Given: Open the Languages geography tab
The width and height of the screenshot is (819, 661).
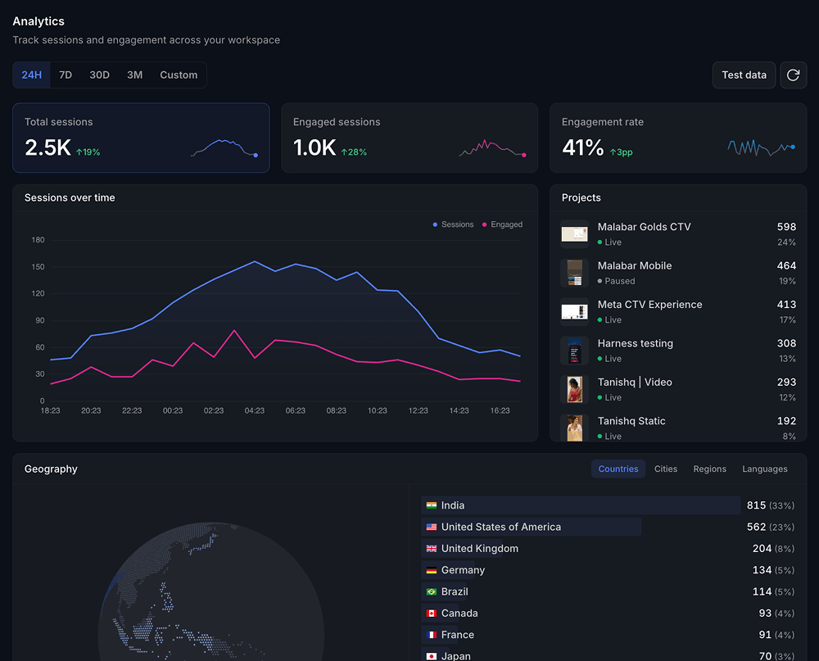Looking at the screenshot, I should click(x=765, y=469).
